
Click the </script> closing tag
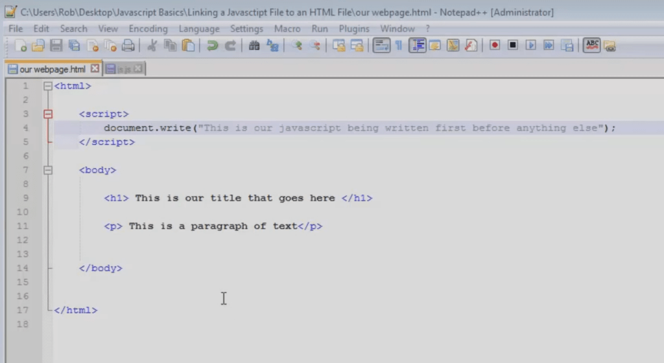point(107,142)
